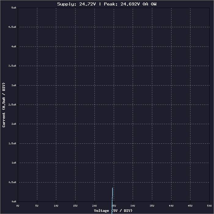
Task: Click the 45V x-axis tick label
Action: (x=190, y=206)
